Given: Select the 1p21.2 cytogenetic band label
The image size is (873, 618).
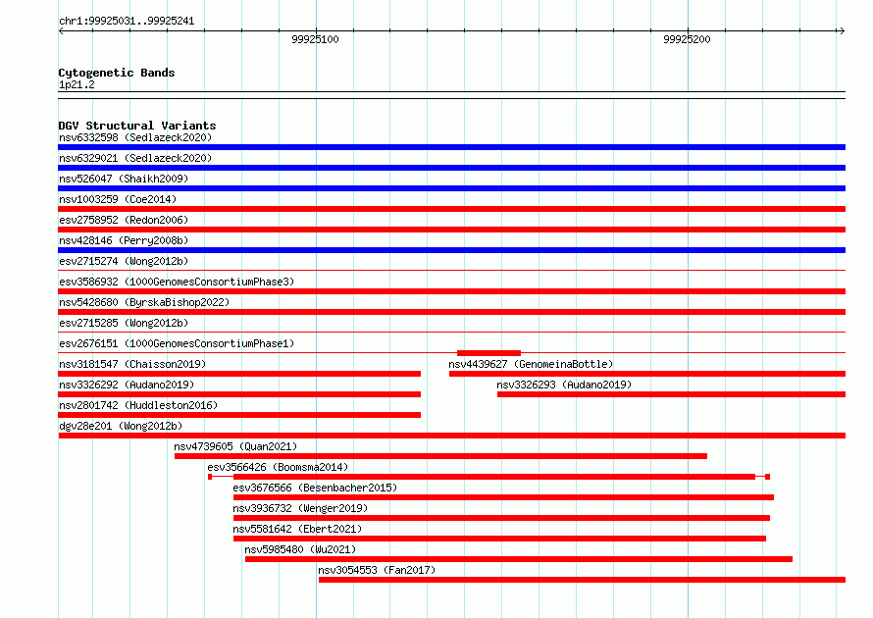Looking at the screenshot, I should click(77, 84).
